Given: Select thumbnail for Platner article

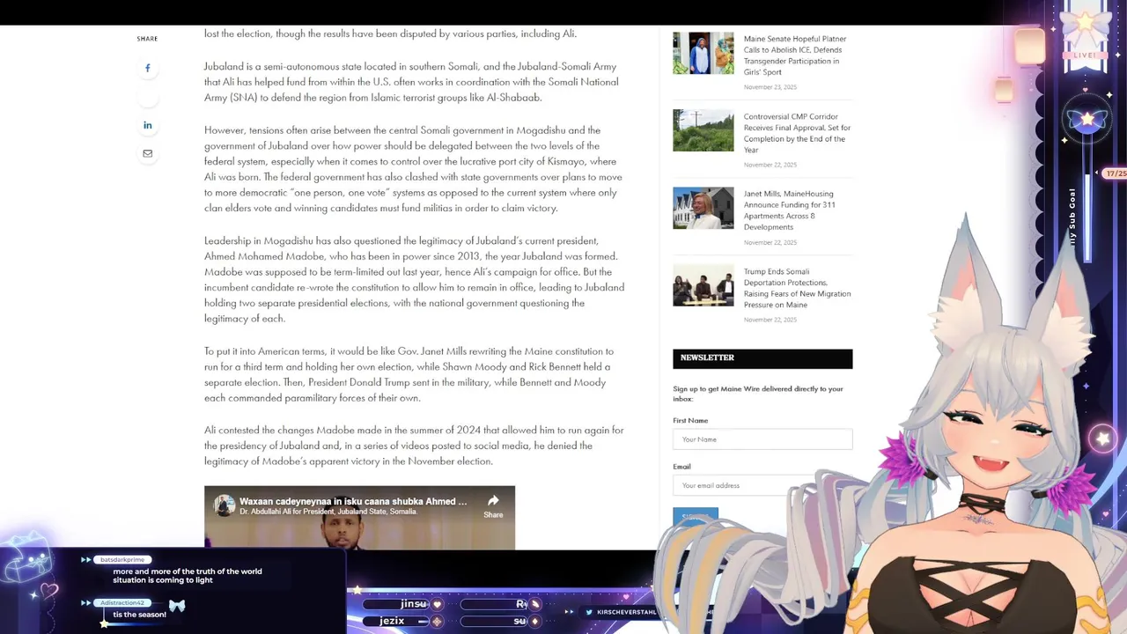Looking at the screenshot, I should [x=703, y=53].
